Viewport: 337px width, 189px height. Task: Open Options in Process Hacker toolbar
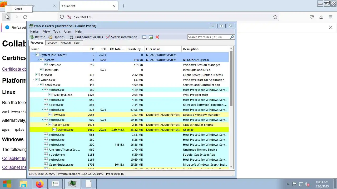pos(56,37)
